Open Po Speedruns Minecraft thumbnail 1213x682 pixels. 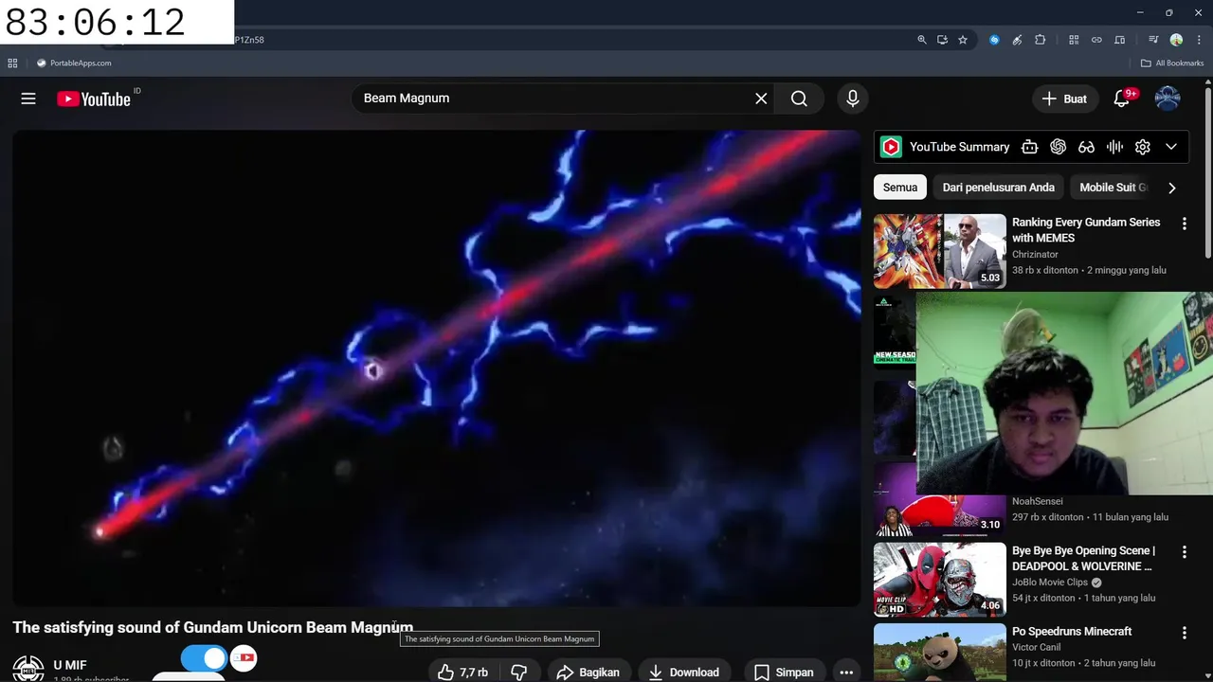940,653
